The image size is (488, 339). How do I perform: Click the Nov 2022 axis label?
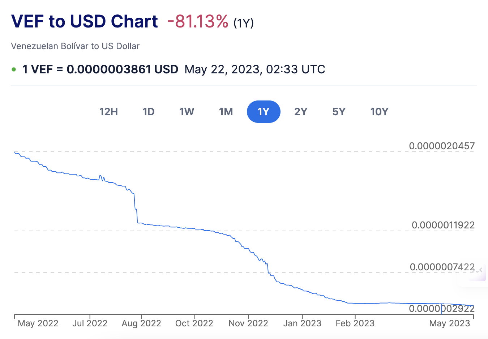tap(248, 323)
